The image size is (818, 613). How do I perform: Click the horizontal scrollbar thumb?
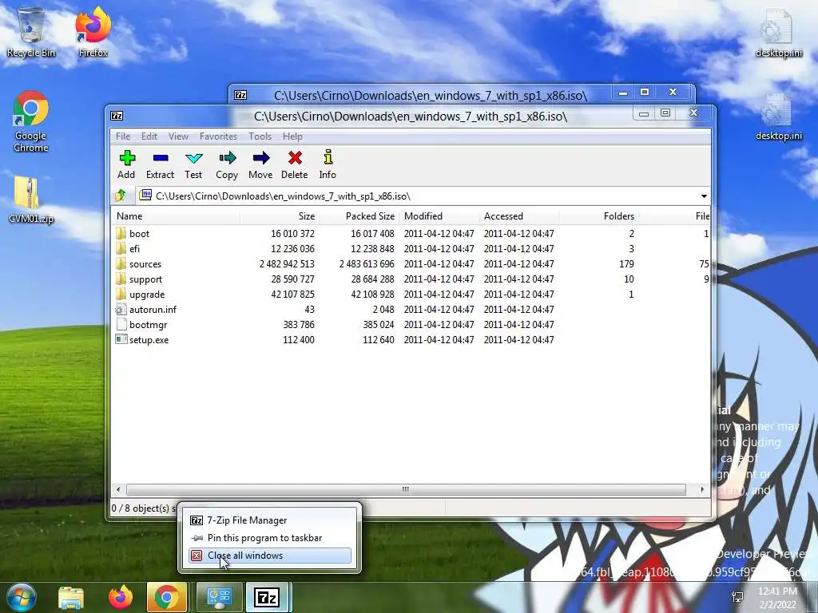(406, 489)
